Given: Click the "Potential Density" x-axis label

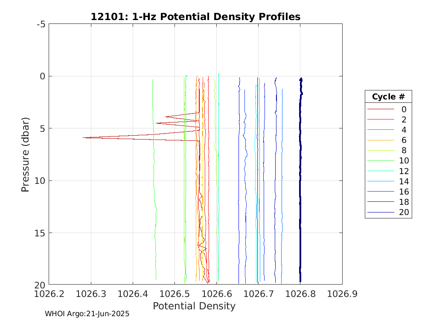Looking at the screenshot, I should [194, 306].
